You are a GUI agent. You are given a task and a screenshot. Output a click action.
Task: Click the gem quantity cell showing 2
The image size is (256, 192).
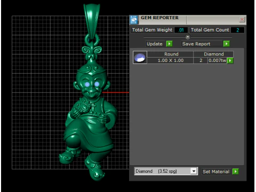tap(201, 60)
